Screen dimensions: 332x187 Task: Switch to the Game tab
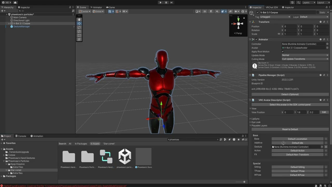point(110,7)
